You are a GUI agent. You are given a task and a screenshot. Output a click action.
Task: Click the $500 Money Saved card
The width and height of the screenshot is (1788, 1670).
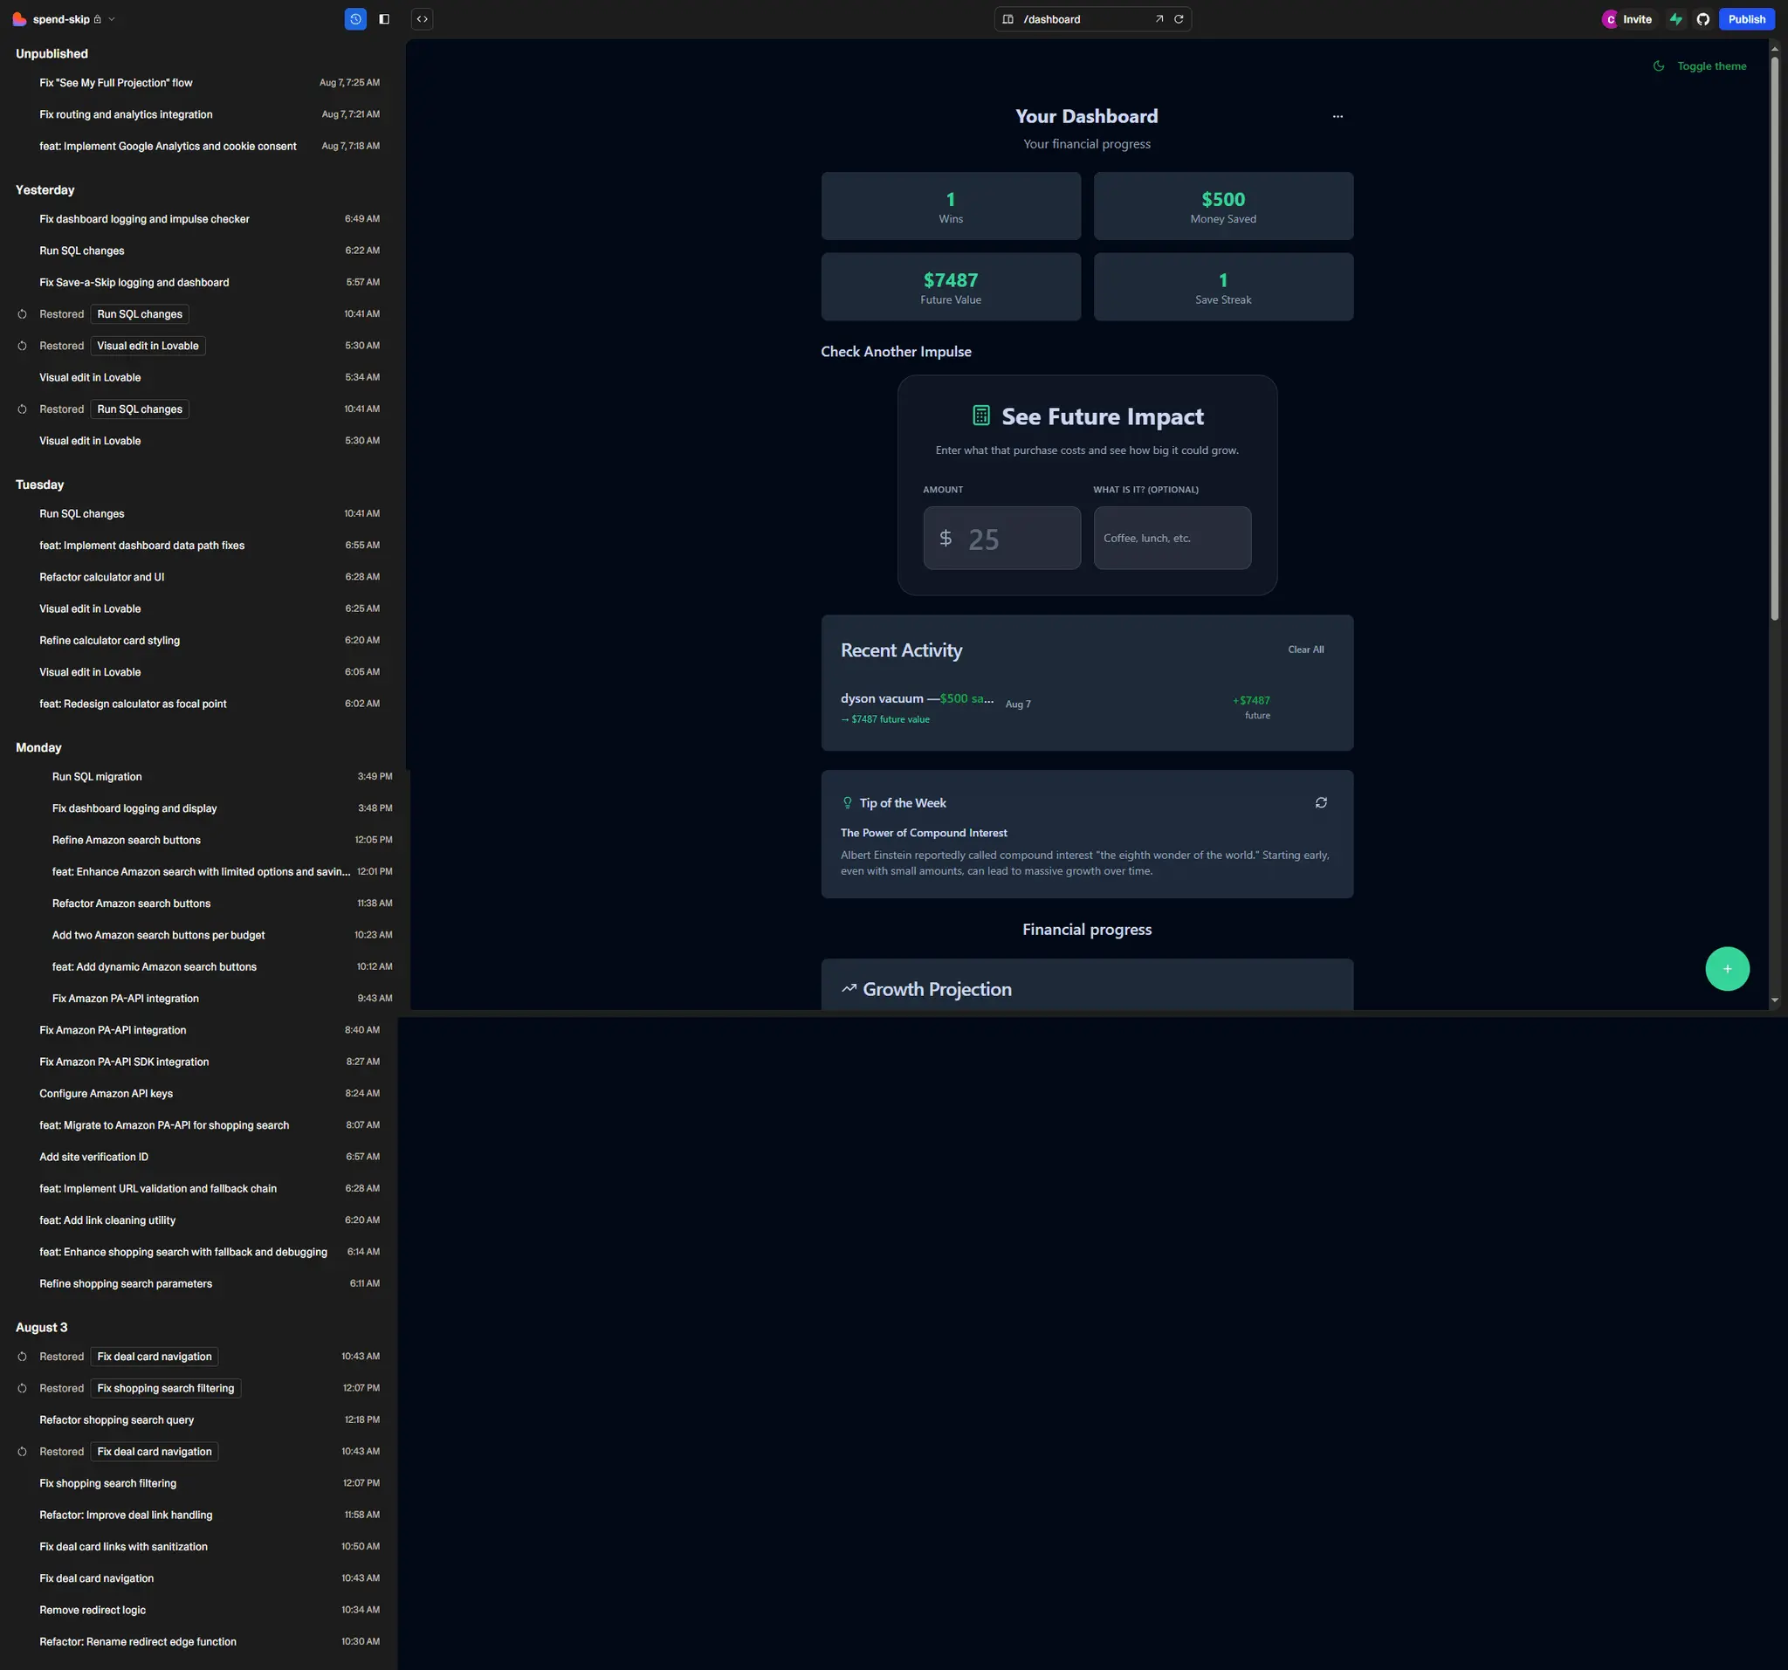pos(1223,206)
